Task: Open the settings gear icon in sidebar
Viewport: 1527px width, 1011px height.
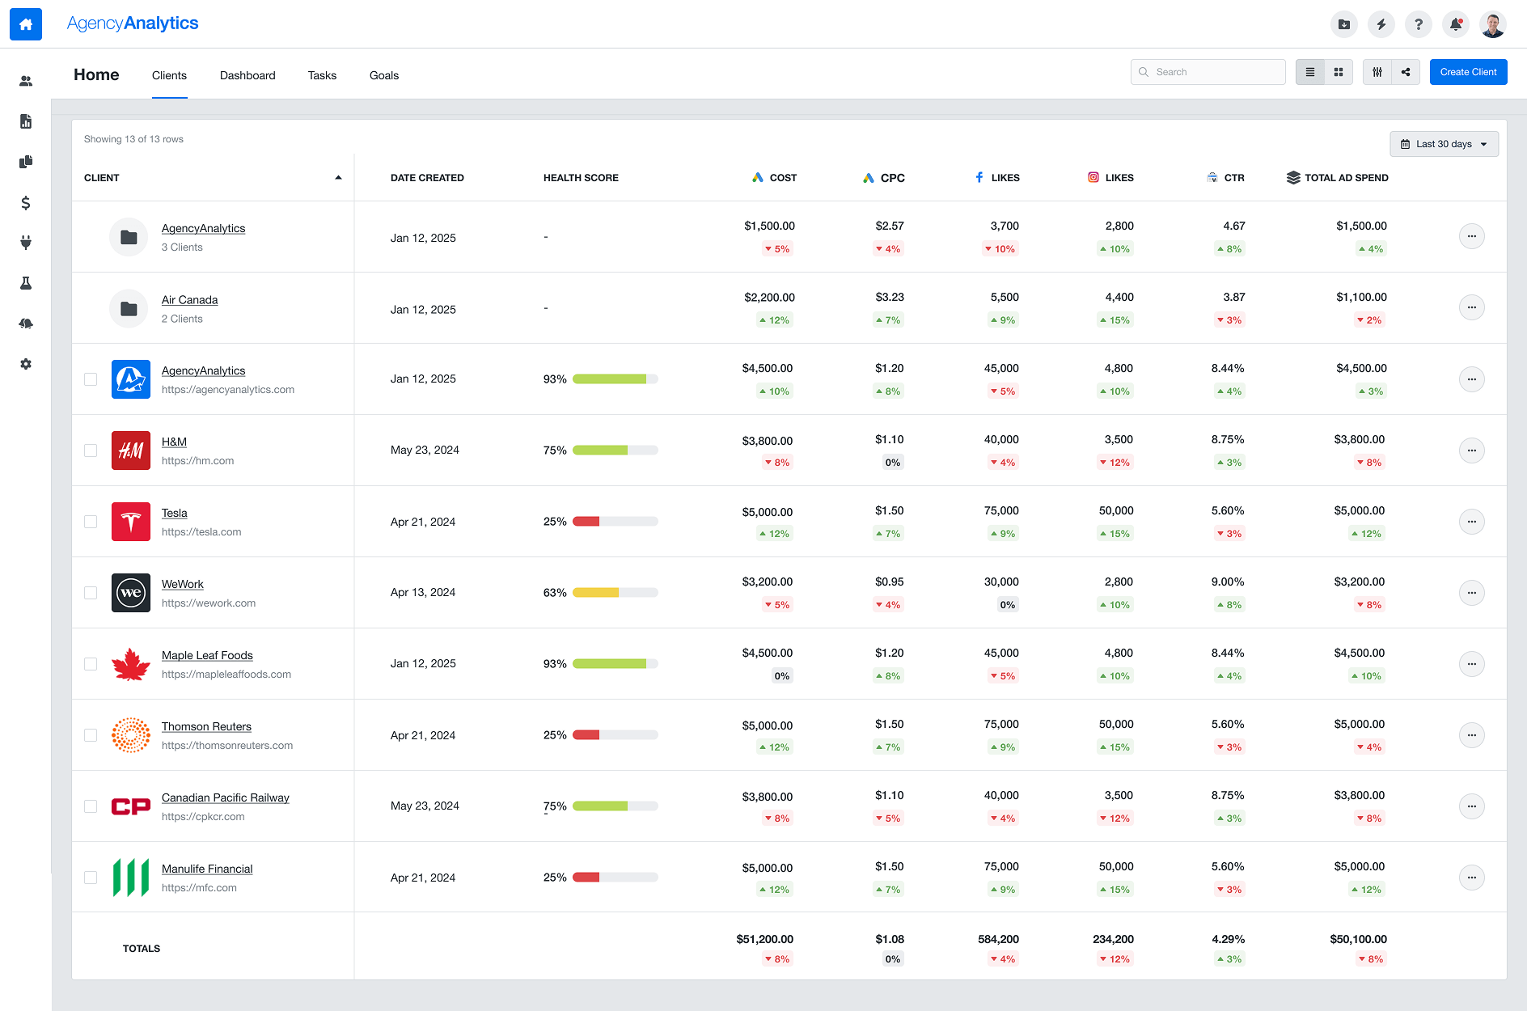Action: coord(26,364)
